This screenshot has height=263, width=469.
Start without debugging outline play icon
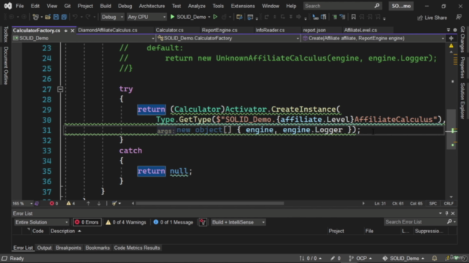pyautogui.click(x=215, y=17)
